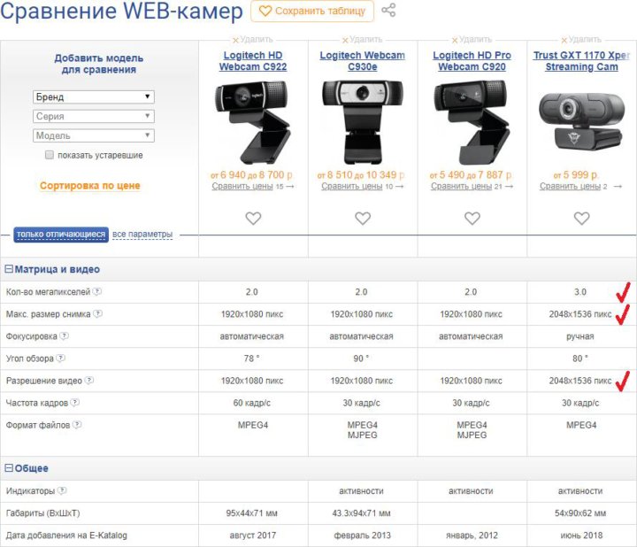
Task: Click the share icon next to Save table
Action: pos(388,12)
